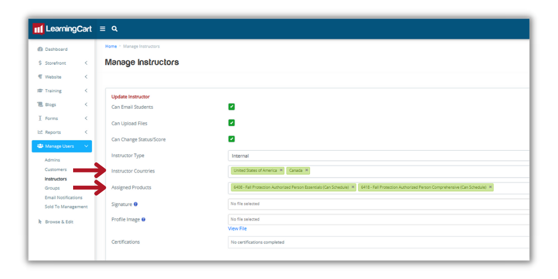The height and width of the screenshot is (279, 558).
Task: Click the Browse & Edit pointer icon
Action: click(40, 222)
